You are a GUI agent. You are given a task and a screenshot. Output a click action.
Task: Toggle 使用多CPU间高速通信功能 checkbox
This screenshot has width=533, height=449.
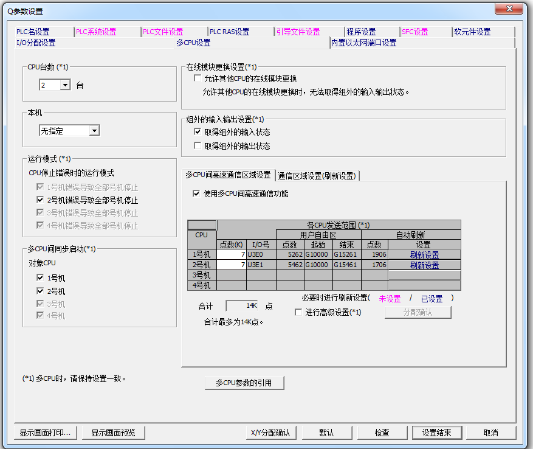coord(196,193)
